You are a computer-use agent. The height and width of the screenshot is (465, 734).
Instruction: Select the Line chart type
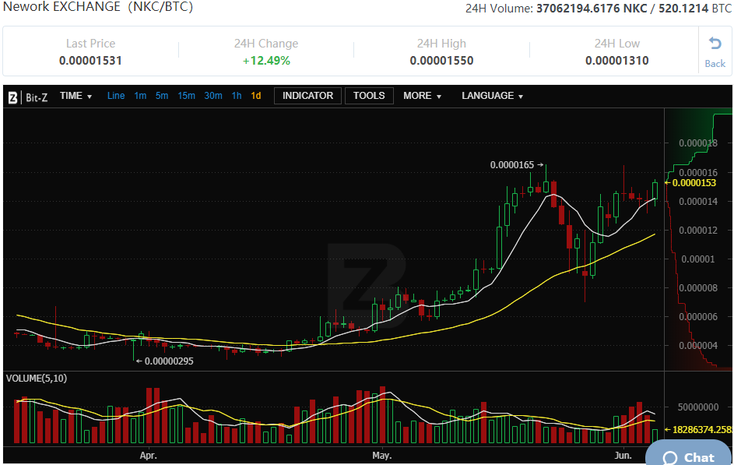pos(116,96)
